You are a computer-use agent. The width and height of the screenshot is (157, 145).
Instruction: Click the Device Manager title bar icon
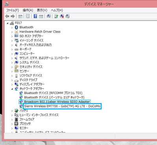click(6, 4)
